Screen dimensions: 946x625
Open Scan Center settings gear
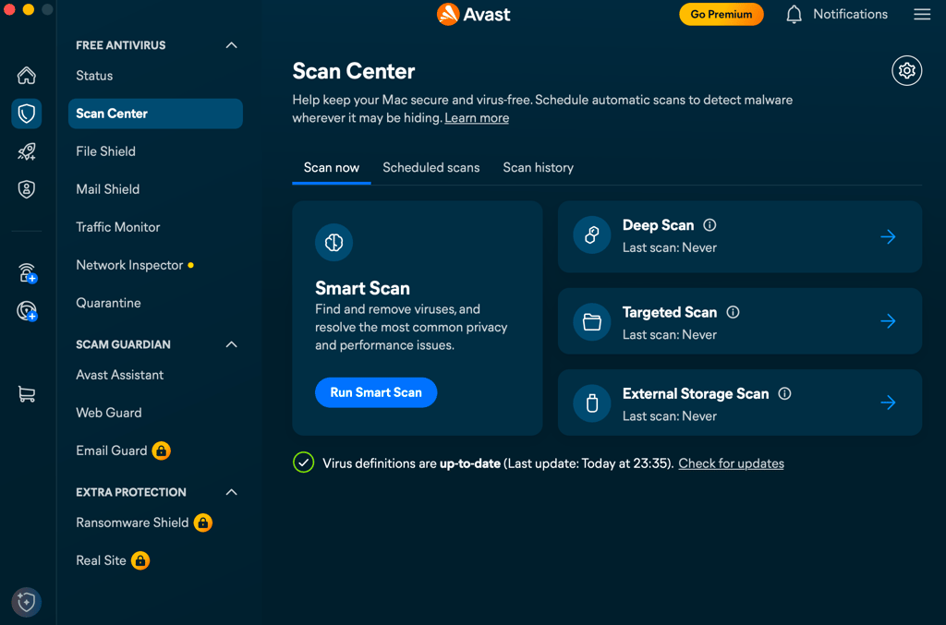pyautogui.click(x=907, y=70)
